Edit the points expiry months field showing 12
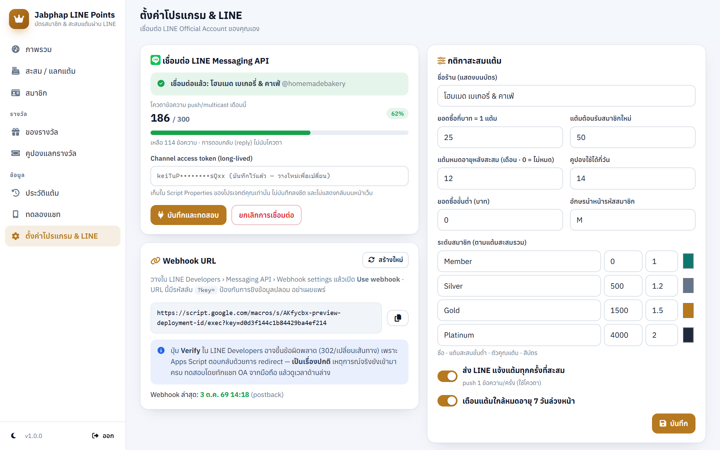This screenshot has width=720, height=450. [x=500, y=178]
